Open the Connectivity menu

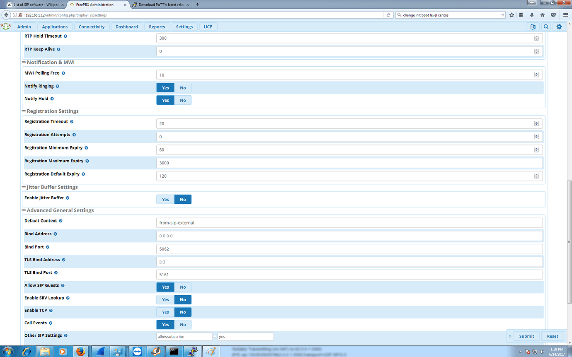tap(92, 27)
